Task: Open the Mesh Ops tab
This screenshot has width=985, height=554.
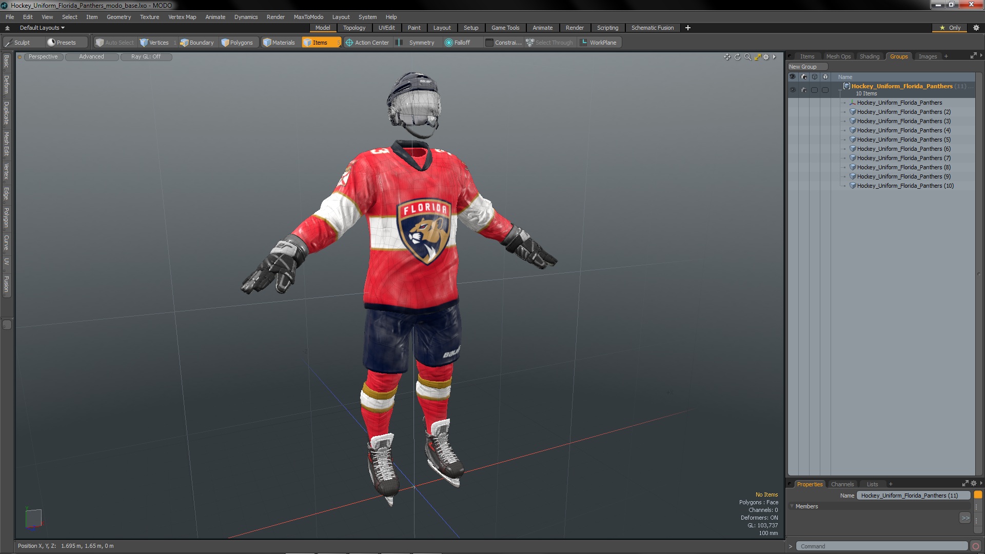Action: click(838, 56)
